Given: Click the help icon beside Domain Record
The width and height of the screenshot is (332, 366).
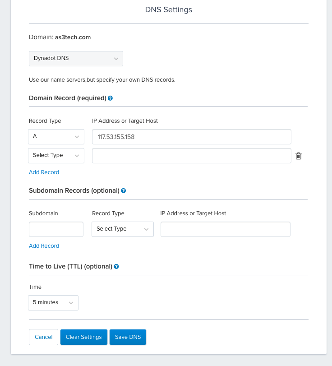Looking at the screenshot, I should pyautogui.click(x=110, y=98).
